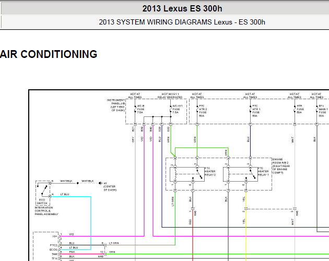
Task: Select the '2013 SYSTEM WIRING DIAGRAMS Lexus - ES 300h' subtitle
Action: pyautogui.click(x=182, y=22)
